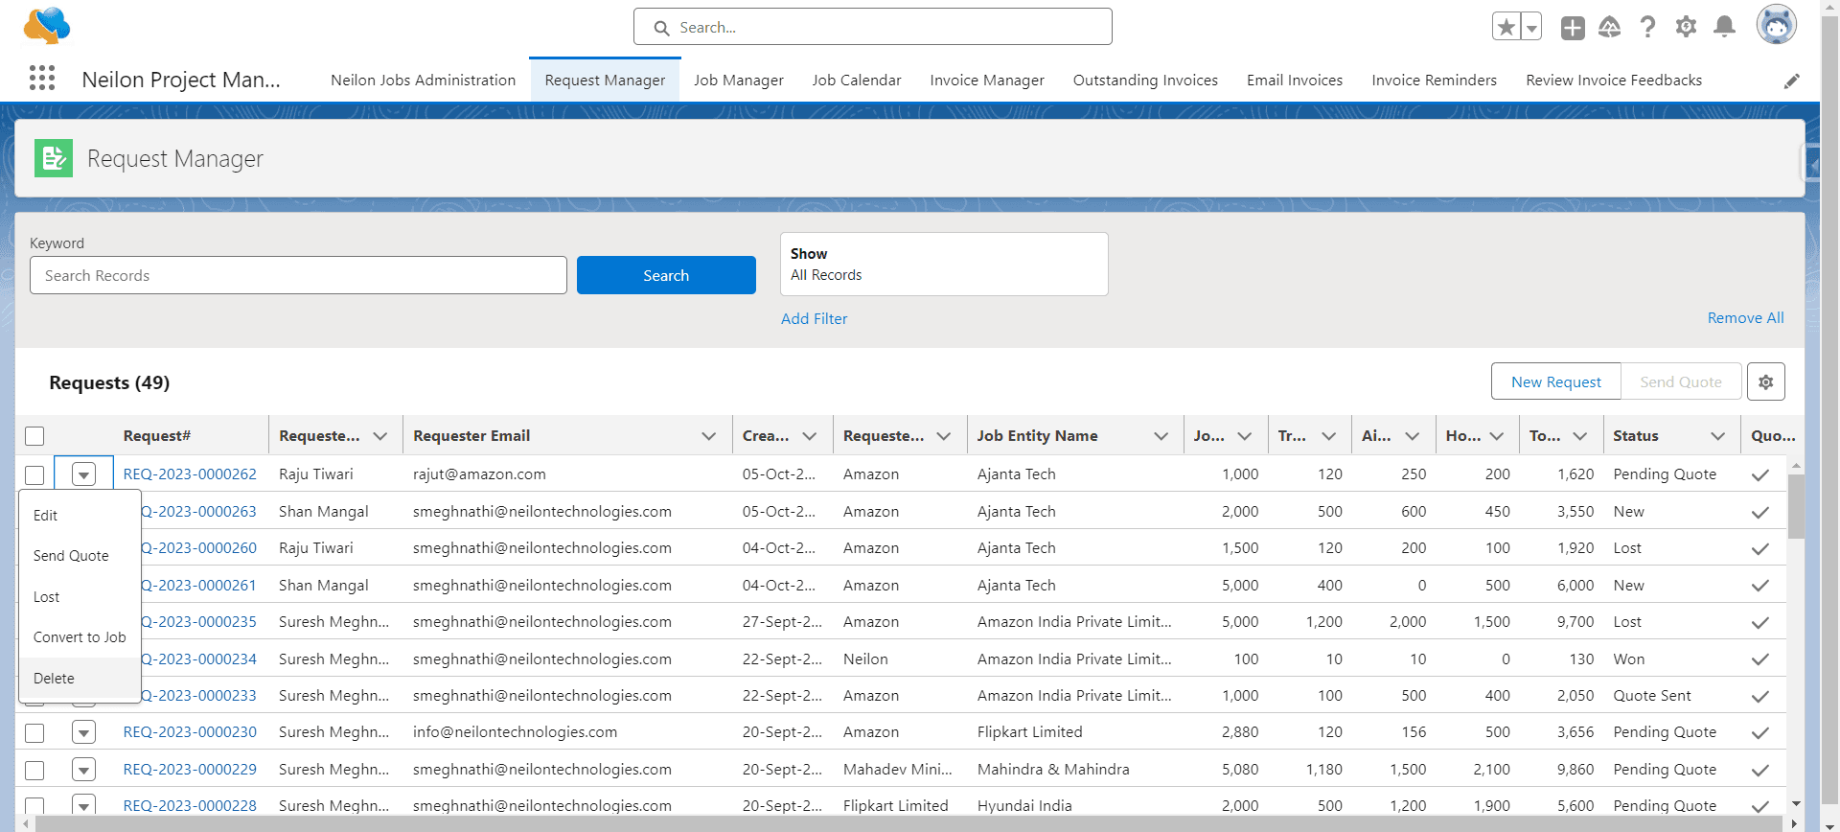Choose Delete from the row menu

[x=80, y=678]
